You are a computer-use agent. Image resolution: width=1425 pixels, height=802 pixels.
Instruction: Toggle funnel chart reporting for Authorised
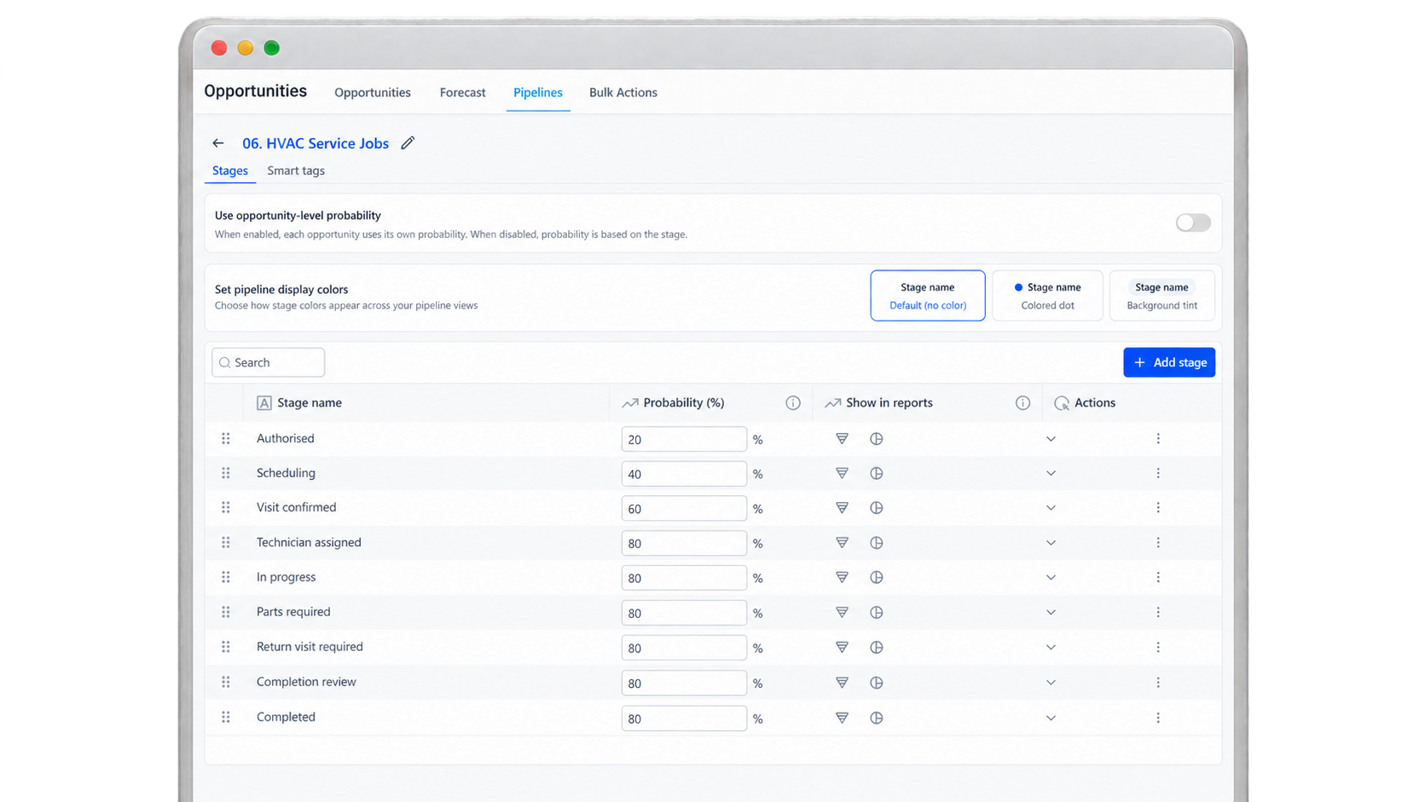(x=842, y=439)
